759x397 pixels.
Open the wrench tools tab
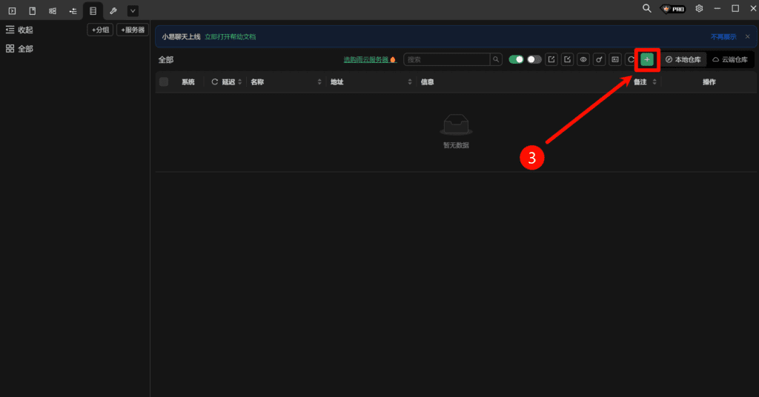tap(113, 10)
